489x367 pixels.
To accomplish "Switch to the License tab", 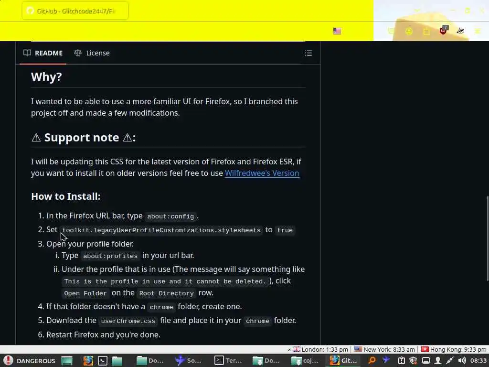I will 92,53.
